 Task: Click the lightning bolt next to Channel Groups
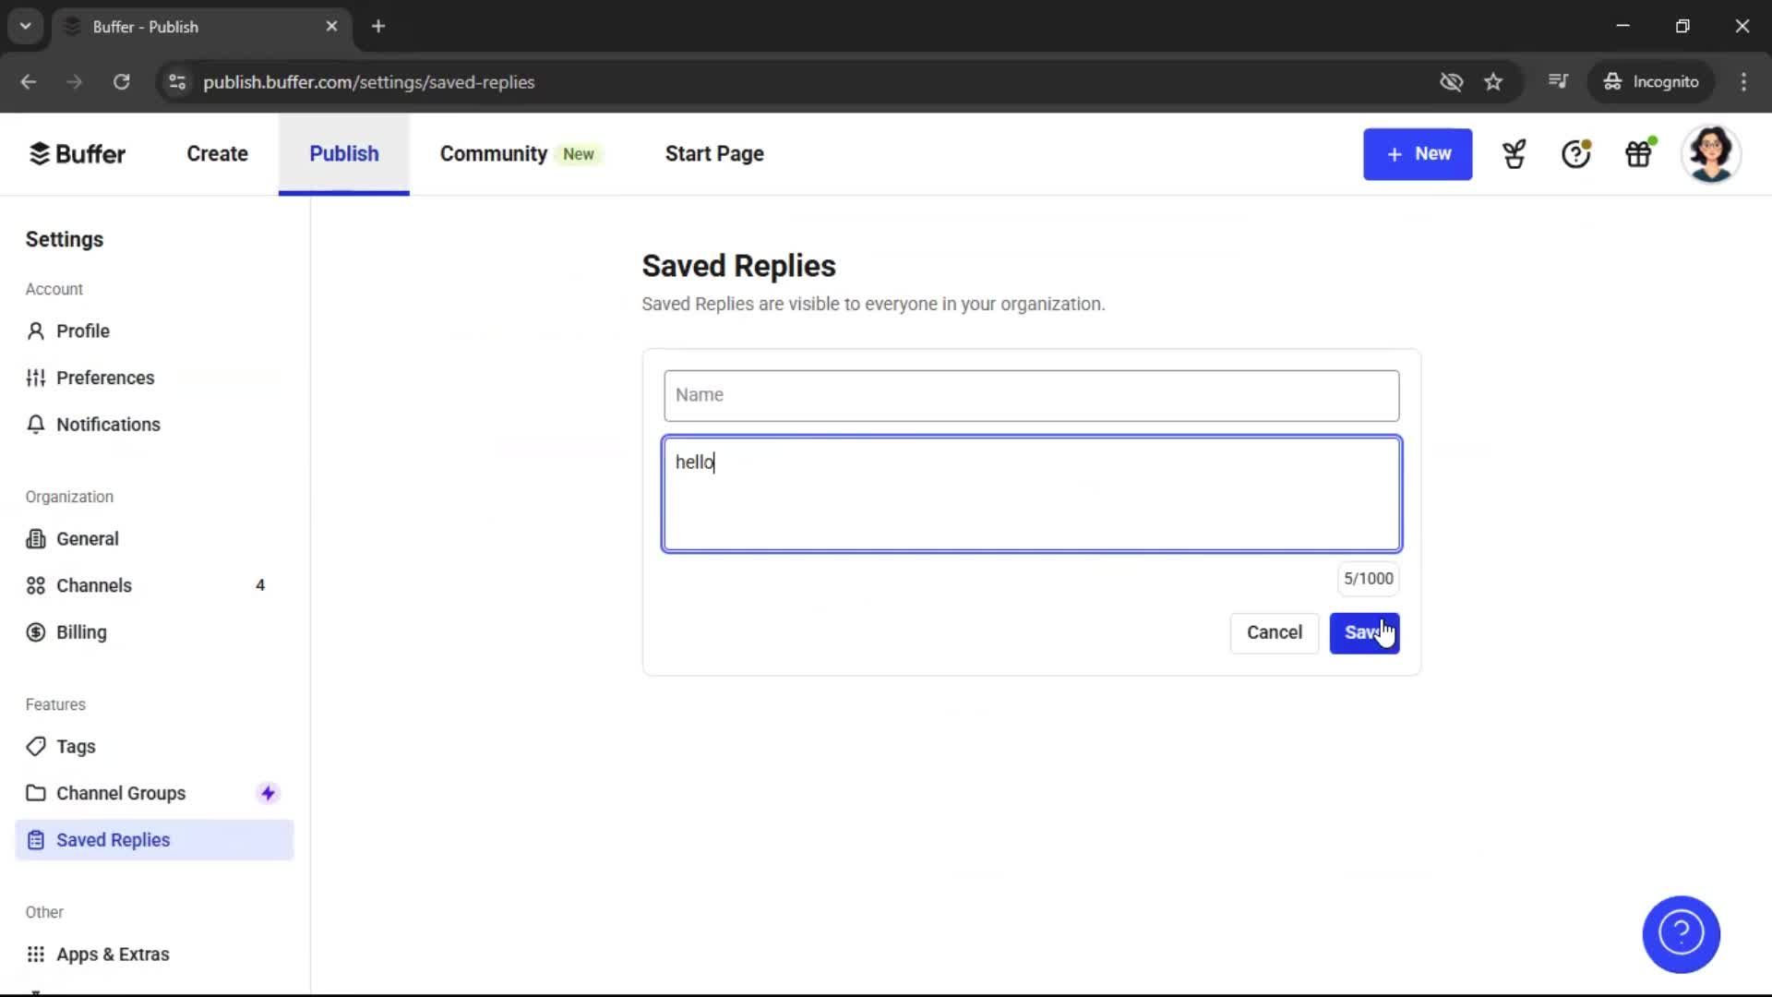(268, 792)
